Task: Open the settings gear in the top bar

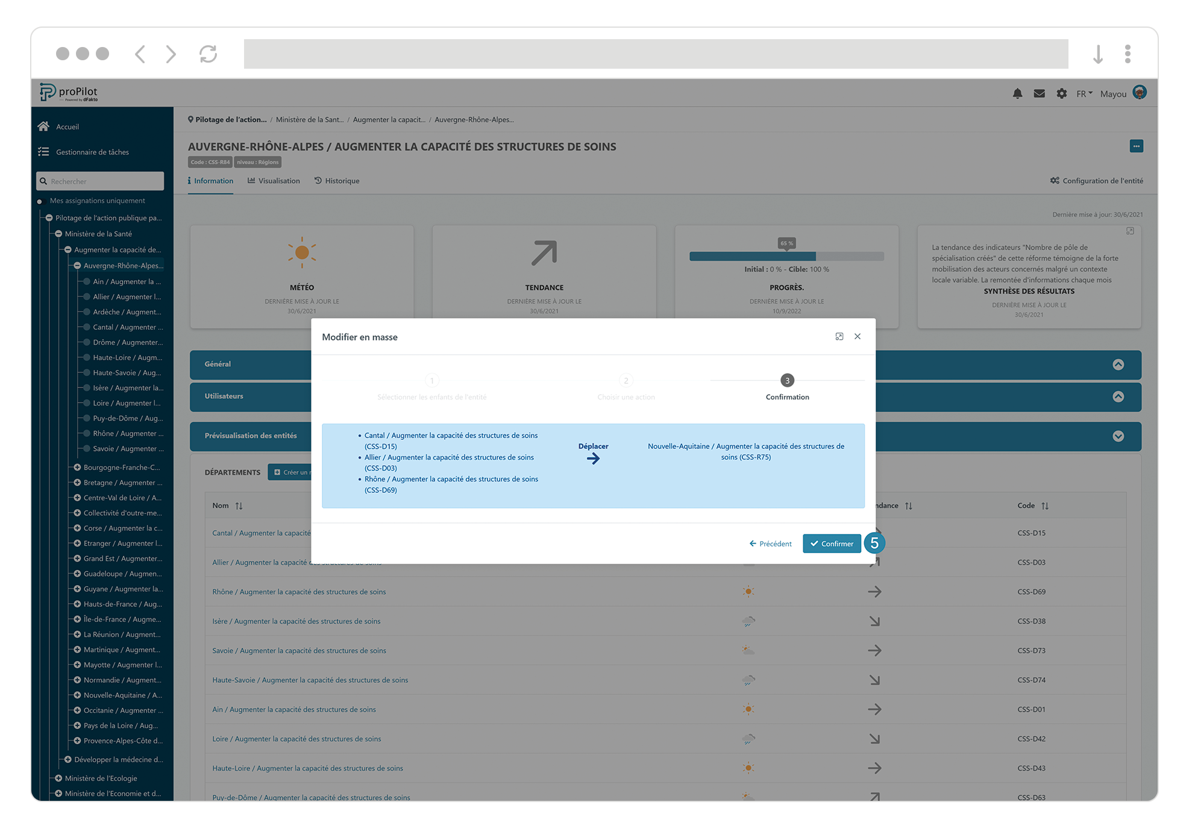Action: (x=1061, y=93)
